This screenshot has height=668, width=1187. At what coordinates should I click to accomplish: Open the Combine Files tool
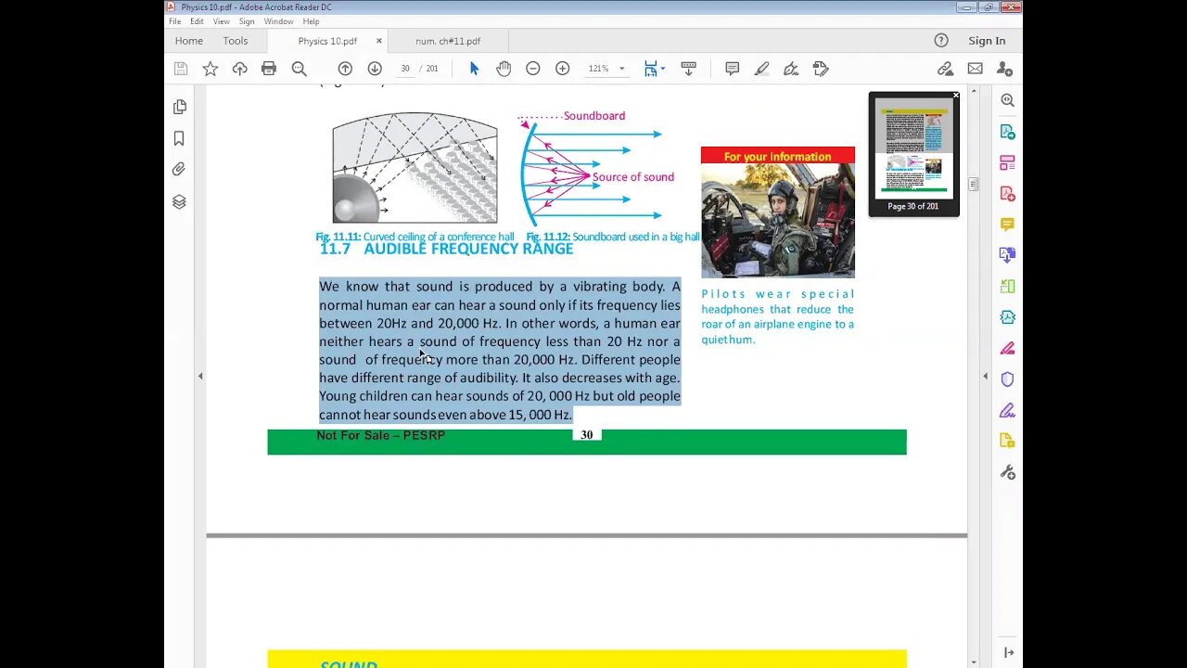tap(1008, 255)
